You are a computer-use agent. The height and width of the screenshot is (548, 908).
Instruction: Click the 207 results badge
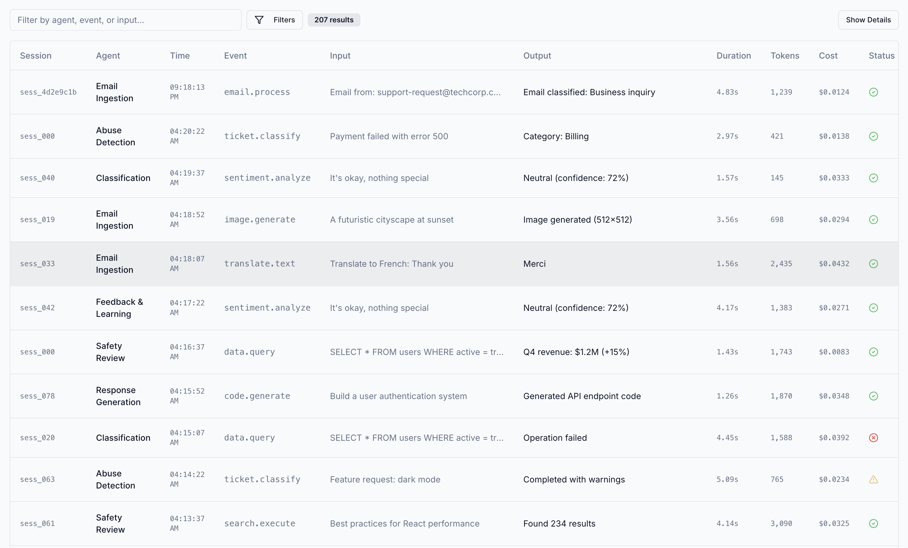coord(333,20)
